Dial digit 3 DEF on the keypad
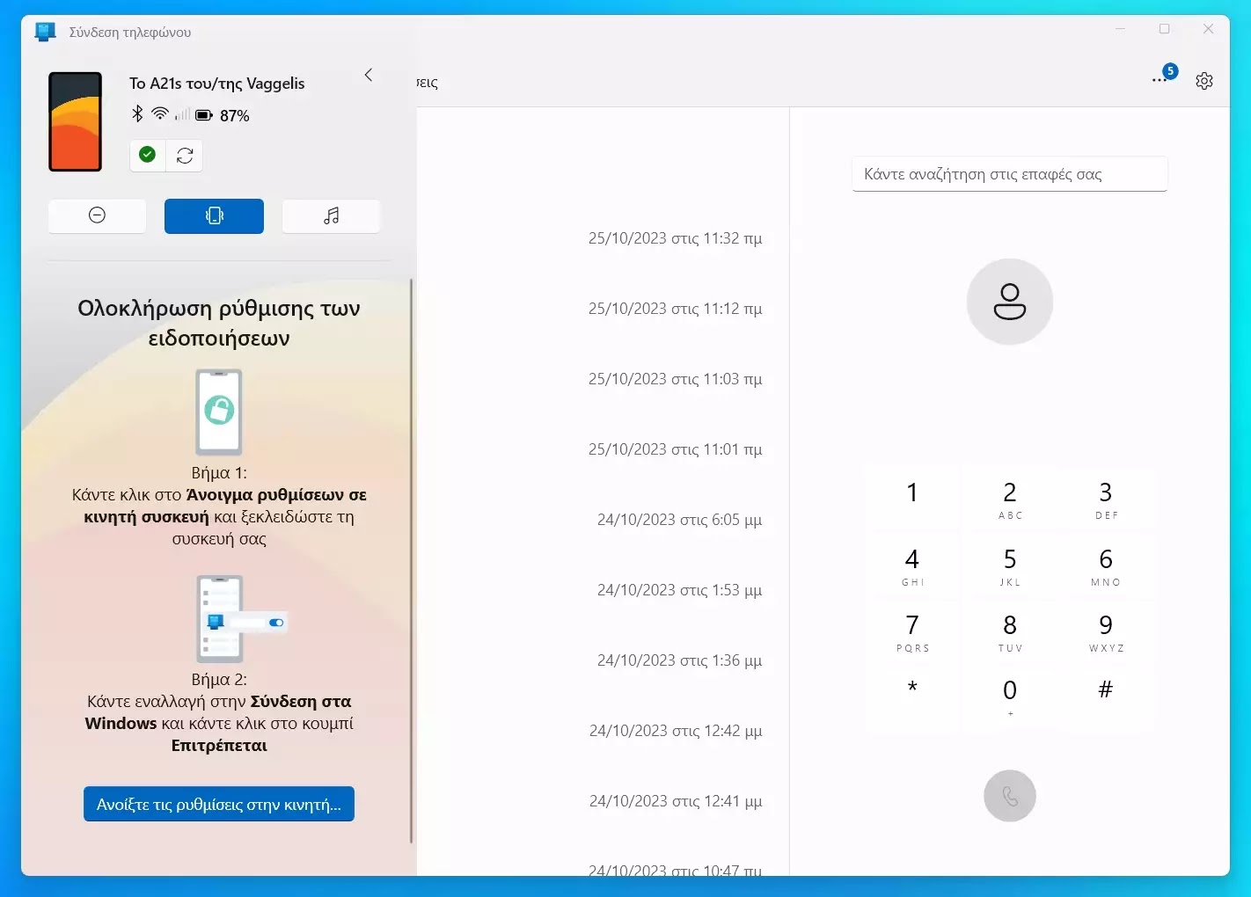The image size is (1251, 897). 1106,498
